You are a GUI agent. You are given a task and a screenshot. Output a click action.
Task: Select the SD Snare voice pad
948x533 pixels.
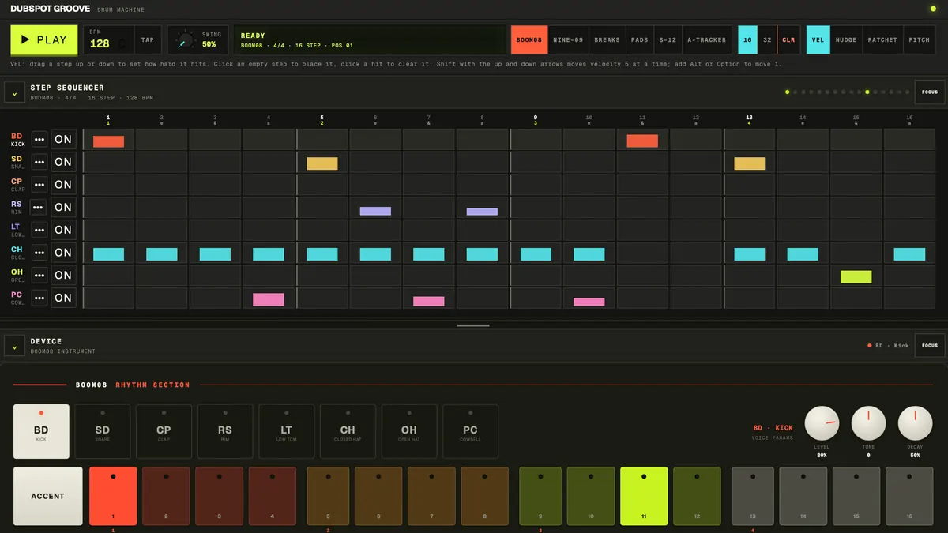coord(103,432)
